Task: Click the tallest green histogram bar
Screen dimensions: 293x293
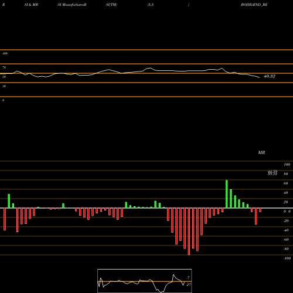Action: [x=227, y=194]
